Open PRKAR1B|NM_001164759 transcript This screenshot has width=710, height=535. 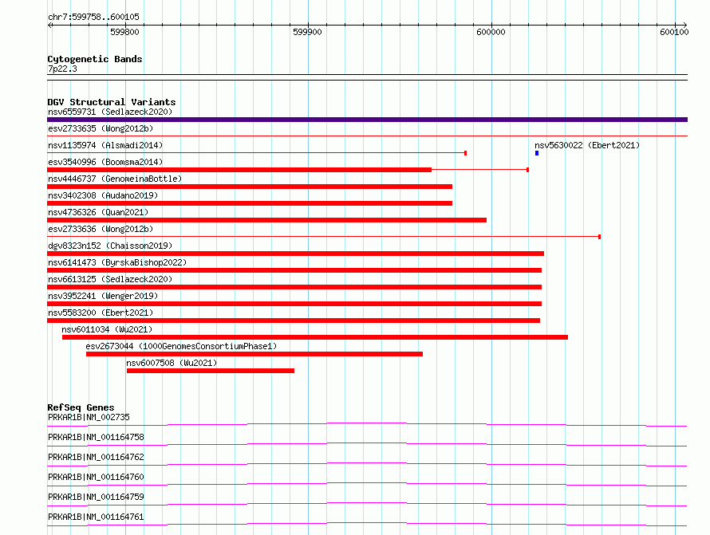[96, 497]
